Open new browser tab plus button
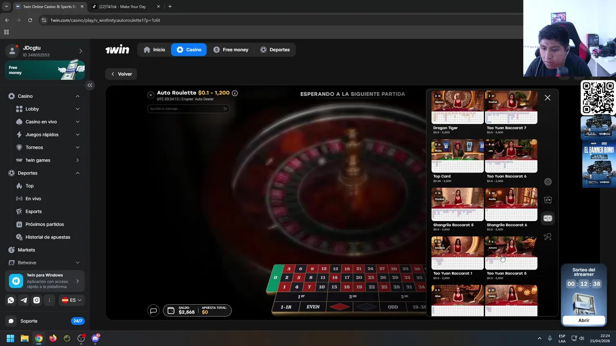This screenshot has height=346, width=616. pyautogui.click(x=170, y=7)
